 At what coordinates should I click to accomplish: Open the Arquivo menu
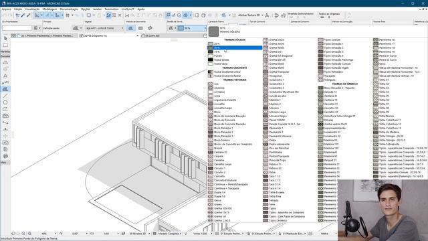pyautogui.click(x=6, y=9)
